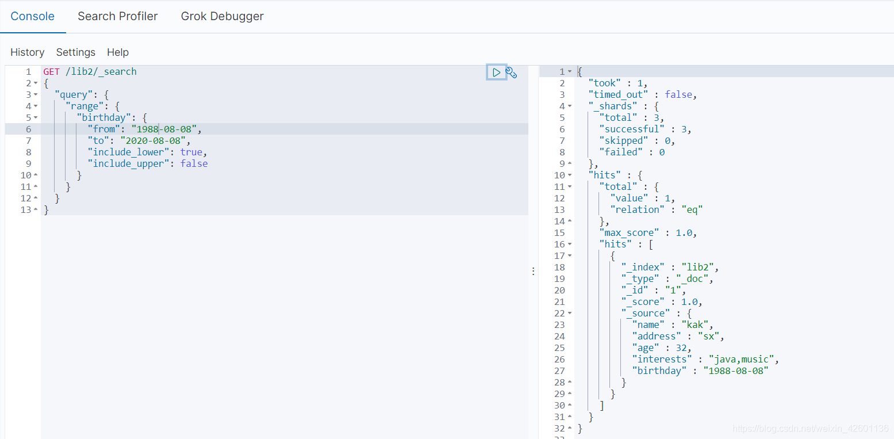Collapse "_source" fold arrow at response line 22
Screen dimensions: 894x439
click(570, 314)
